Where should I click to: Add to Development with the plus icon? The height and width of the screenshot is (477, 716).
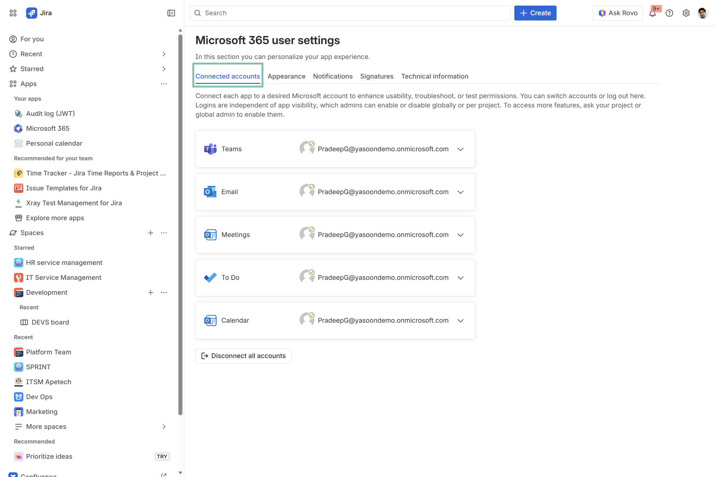[x=151, y=293]
